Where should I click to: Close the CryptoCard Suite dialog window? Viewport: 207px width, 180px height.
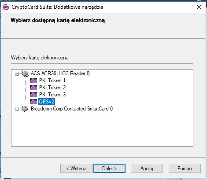(x=199, y=7)
